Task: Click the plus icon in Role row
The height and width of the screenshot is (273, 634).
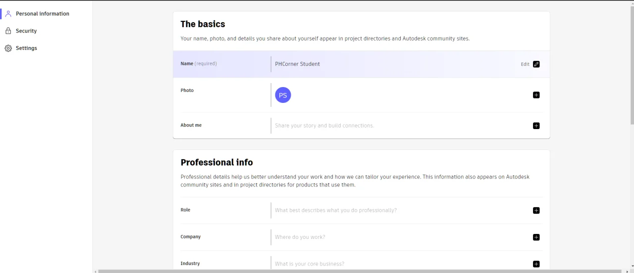Action: click(536, 210)
